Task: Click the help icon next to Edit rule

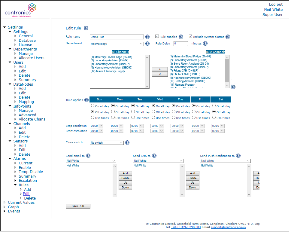Action: click(x=86, y=28)
